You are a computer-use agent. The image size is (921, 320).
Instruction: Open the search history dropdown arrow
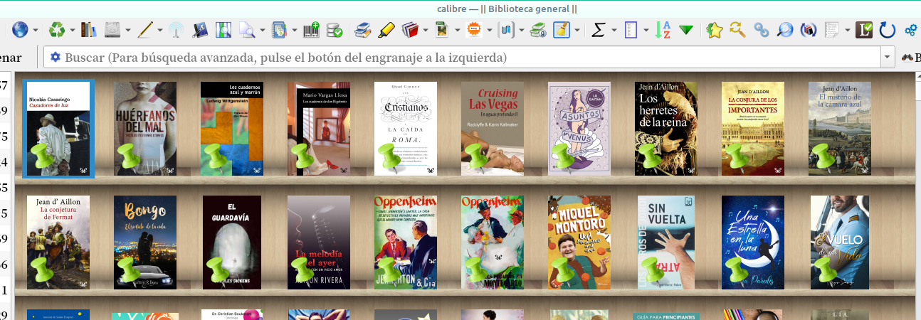click(x=888, y=57)
